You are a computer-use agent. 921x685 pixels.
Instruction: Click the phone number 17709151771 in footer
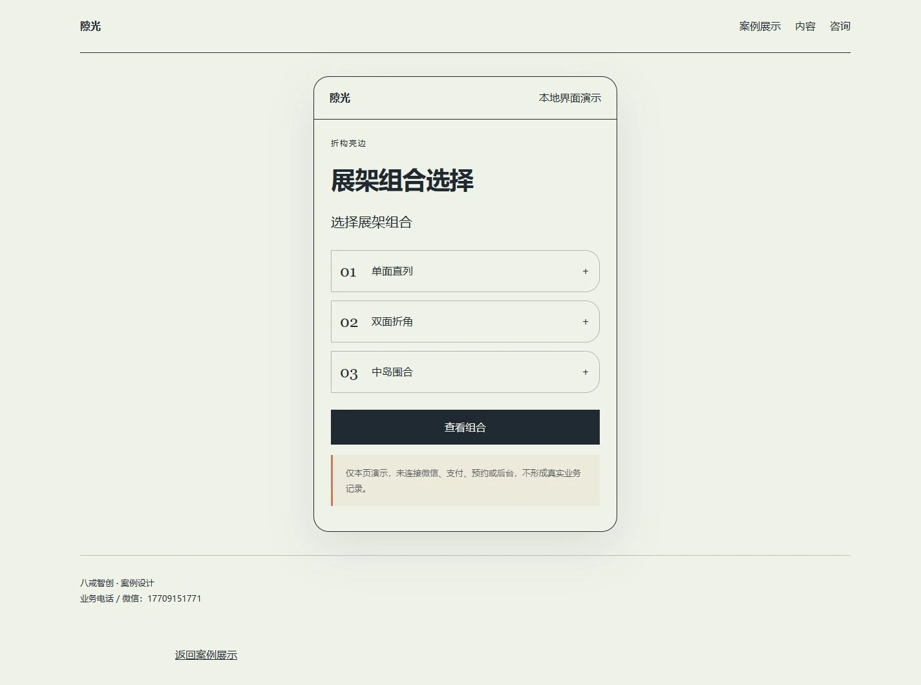point(175,598)
